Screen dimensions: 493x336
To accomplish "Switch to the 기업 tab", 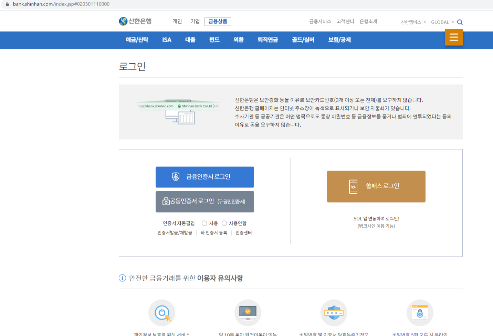I will pyautogui.click(x=195, y=21).
